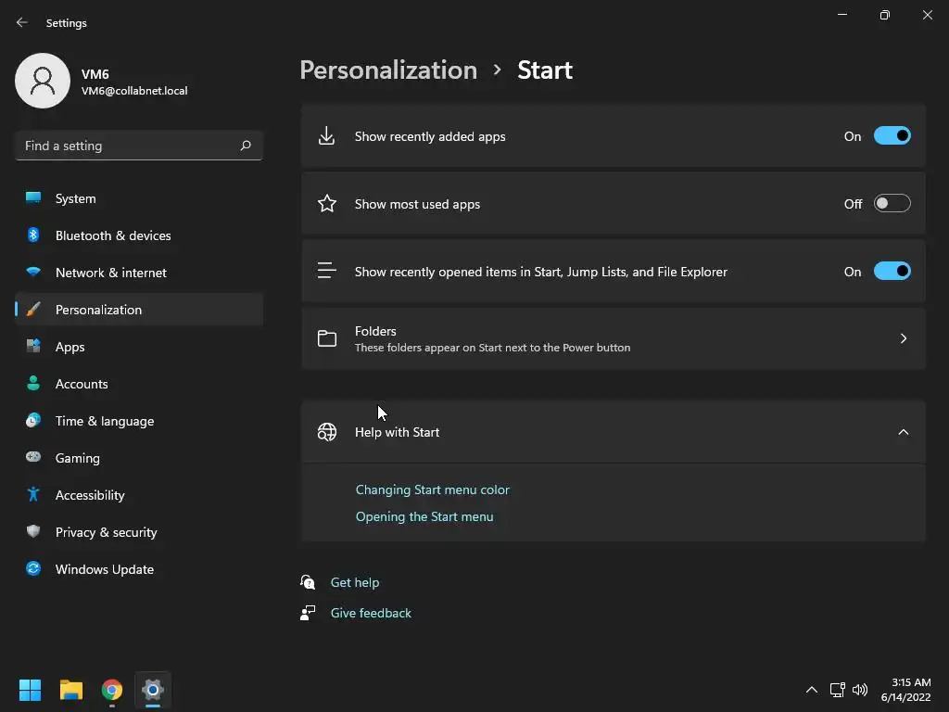The image size is (949, 712).
Task: Disable Show recently opened items toggle
Action: pos(892,272)
